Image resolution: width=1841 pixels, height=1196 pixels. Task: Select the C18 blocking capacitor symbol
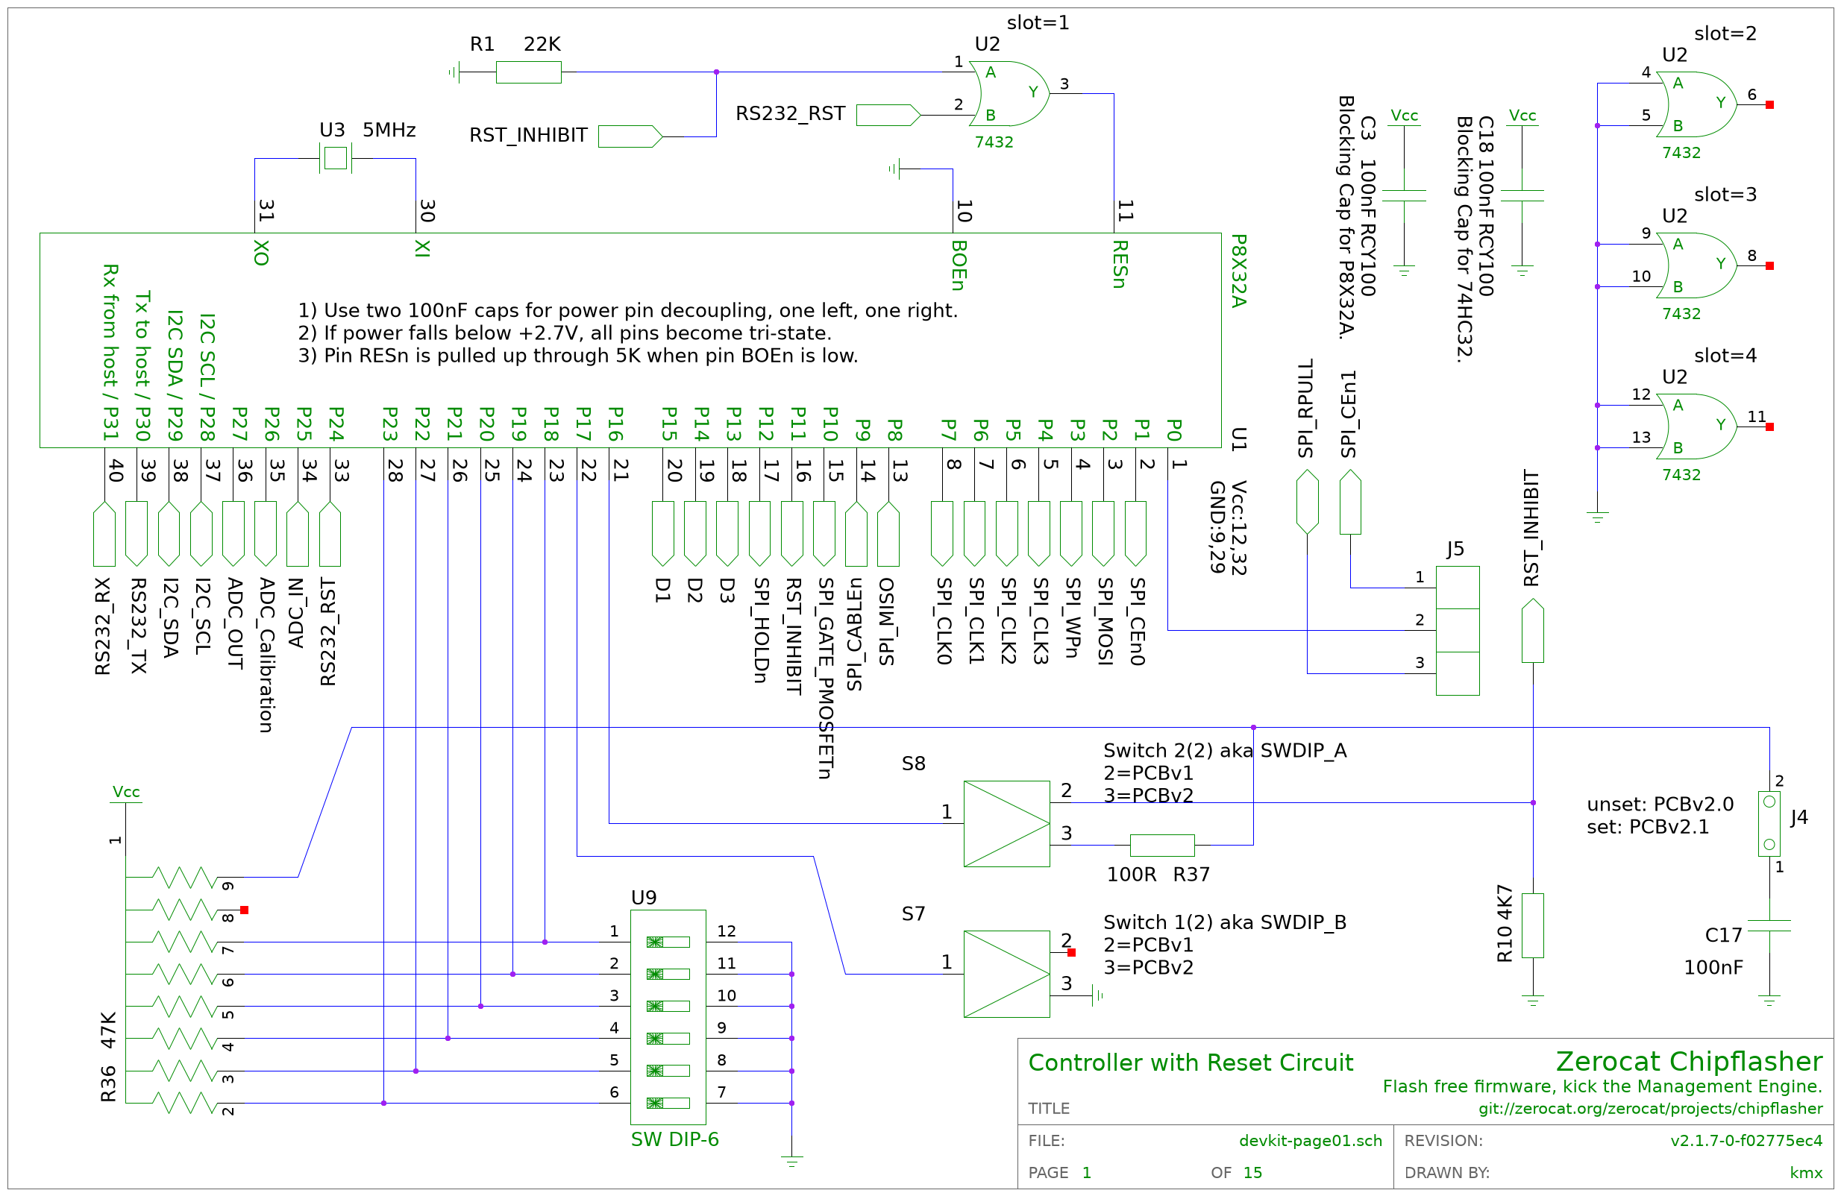[1522, 195]
